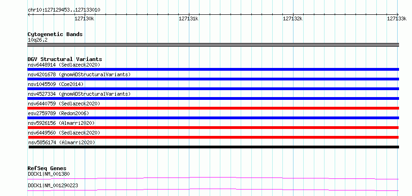Click the blue bar under nsv4527334

(213, 98)
